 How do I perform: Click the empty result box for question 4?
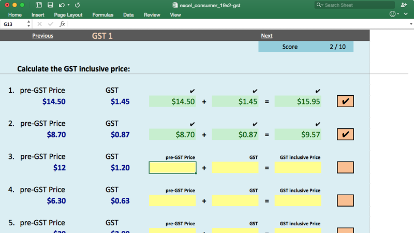click(345, 200)
